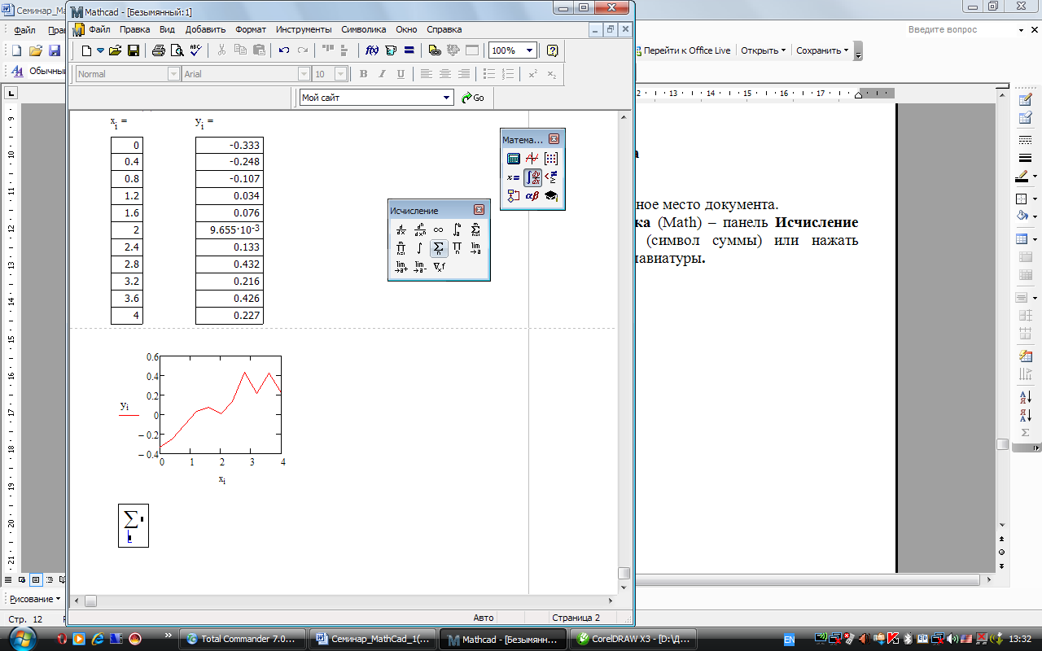Open the Добавить menu
The height and width of the screenshot is (651, 1042).
coord(205,29)
